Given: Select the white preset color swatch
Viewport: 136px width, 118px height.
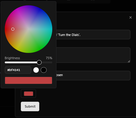Looking at the screenshot, I should 36,70.
